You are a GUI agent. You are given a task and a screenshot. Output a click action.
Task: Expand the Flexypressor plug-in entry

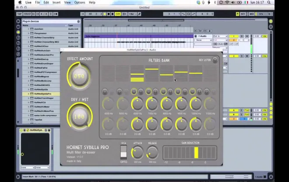point(28,33)
